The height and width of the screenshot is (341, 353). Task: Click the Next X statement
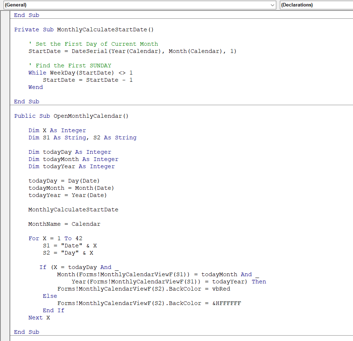tap(39, 318)
